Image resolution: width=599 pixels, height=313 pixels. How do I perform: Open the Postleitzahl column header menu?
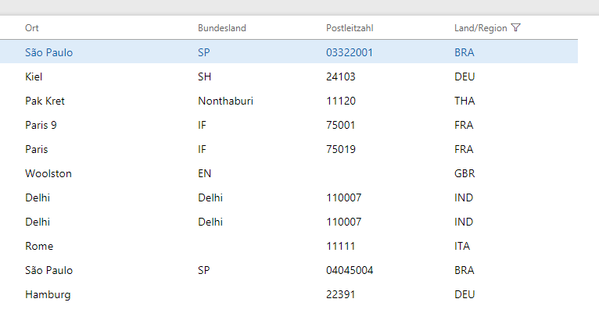[349, 28]
